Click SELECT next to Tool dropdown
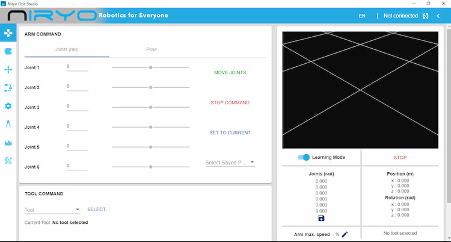This screenshot has width=451, height=242. 96,209
